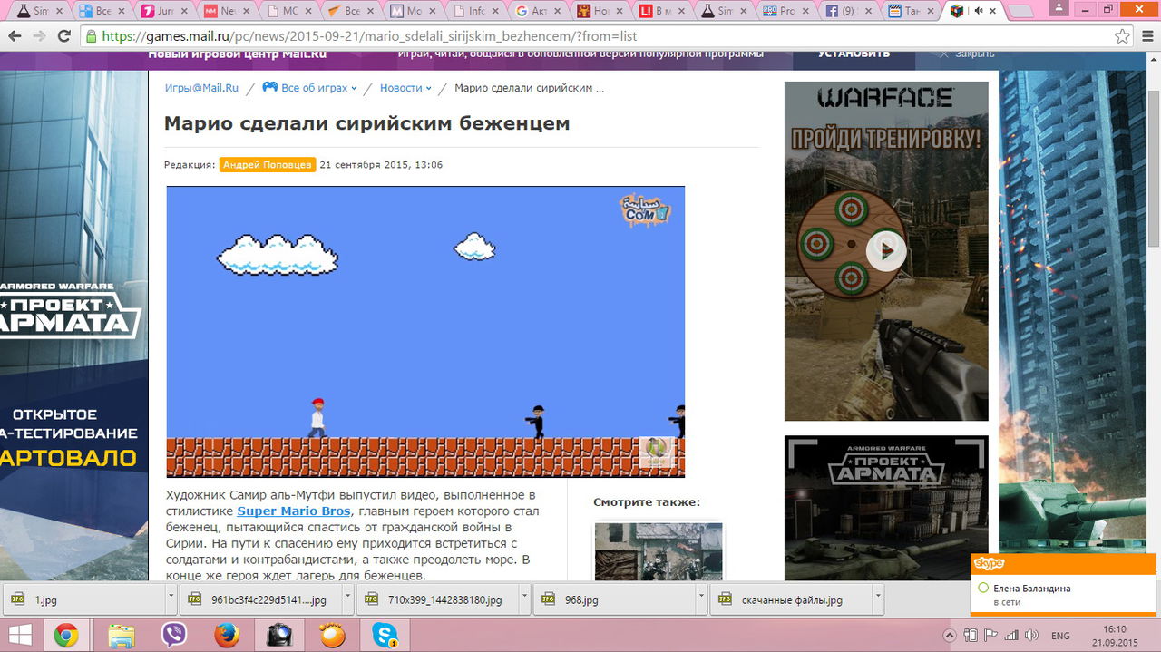
Task: Open the Super Mario Bros link in article
Action: coord(293,511)
